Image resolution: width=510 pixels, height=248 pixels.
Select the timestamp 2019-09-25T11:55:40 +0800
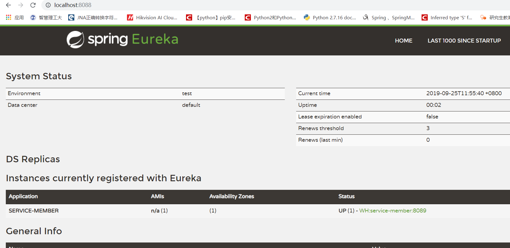464,93
